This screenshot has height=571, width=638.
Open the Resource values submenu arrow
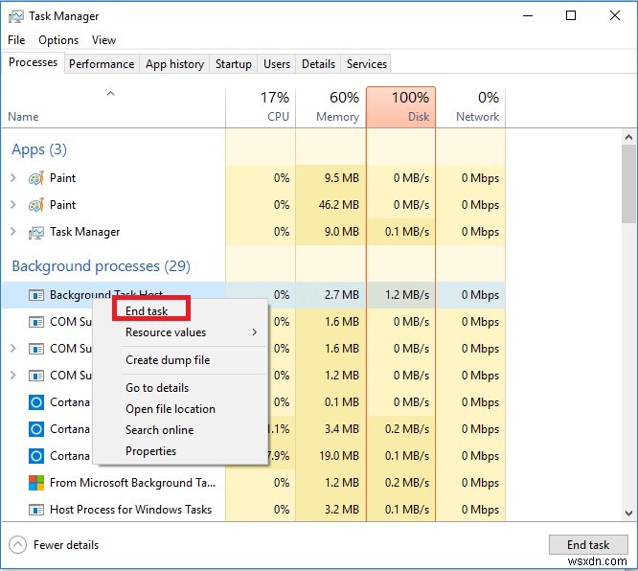pyautogui.click(x=254, y=332)
